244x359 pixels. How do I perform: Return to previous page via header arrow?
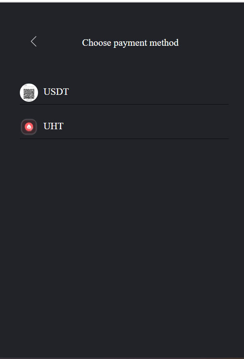click(x=34, y=41)
